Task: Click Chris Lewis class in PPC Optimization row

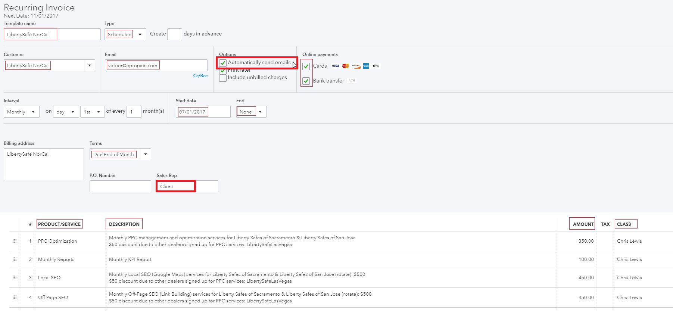Action: (629, 241)
